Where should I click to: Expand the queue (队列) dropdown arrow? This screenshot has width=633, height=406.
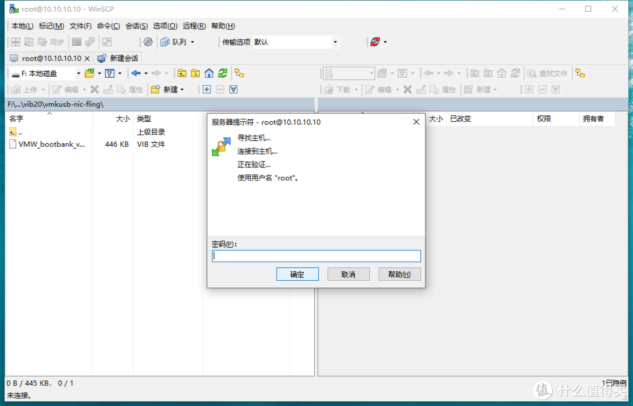pyautogui.click(x=193, y=42)
